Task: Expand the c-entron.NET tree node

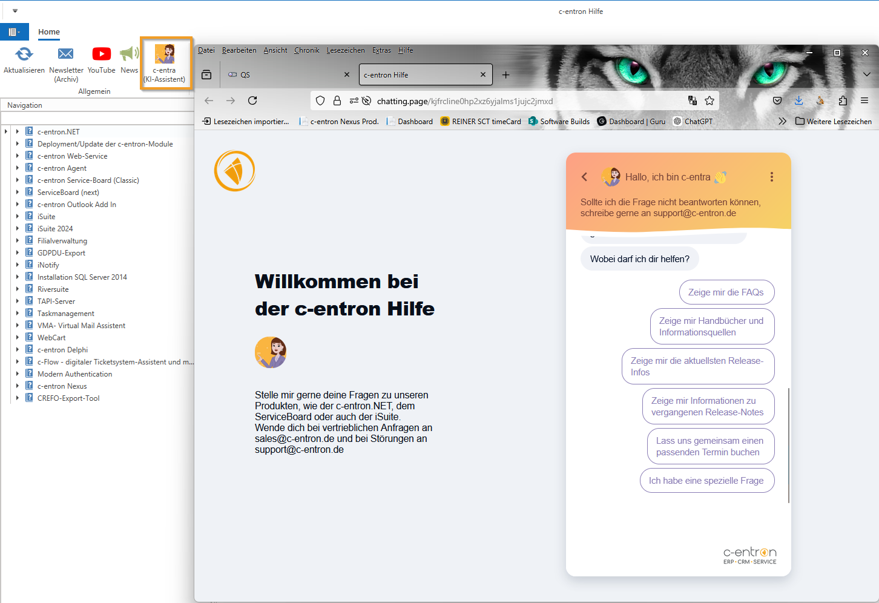Action: pos(18,131)
